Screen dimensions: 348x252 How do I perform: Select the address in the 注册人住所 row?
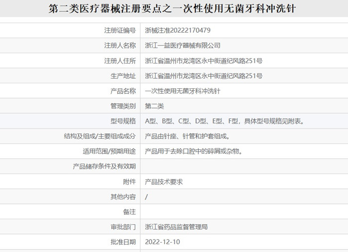point(204,61)
